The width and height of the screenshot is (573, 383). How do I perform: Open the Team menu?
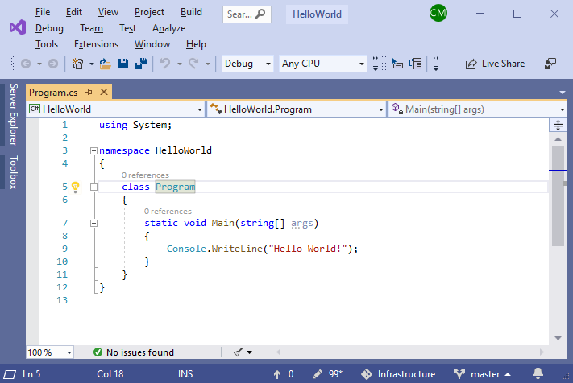click(91, 28)
